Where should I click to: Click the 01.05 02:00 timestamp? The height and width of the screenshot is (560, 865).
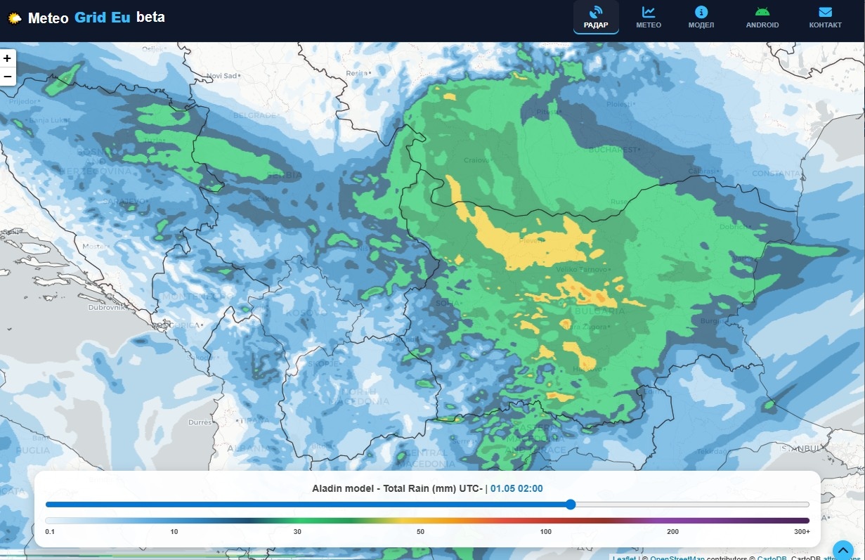(x=516, y=489)
